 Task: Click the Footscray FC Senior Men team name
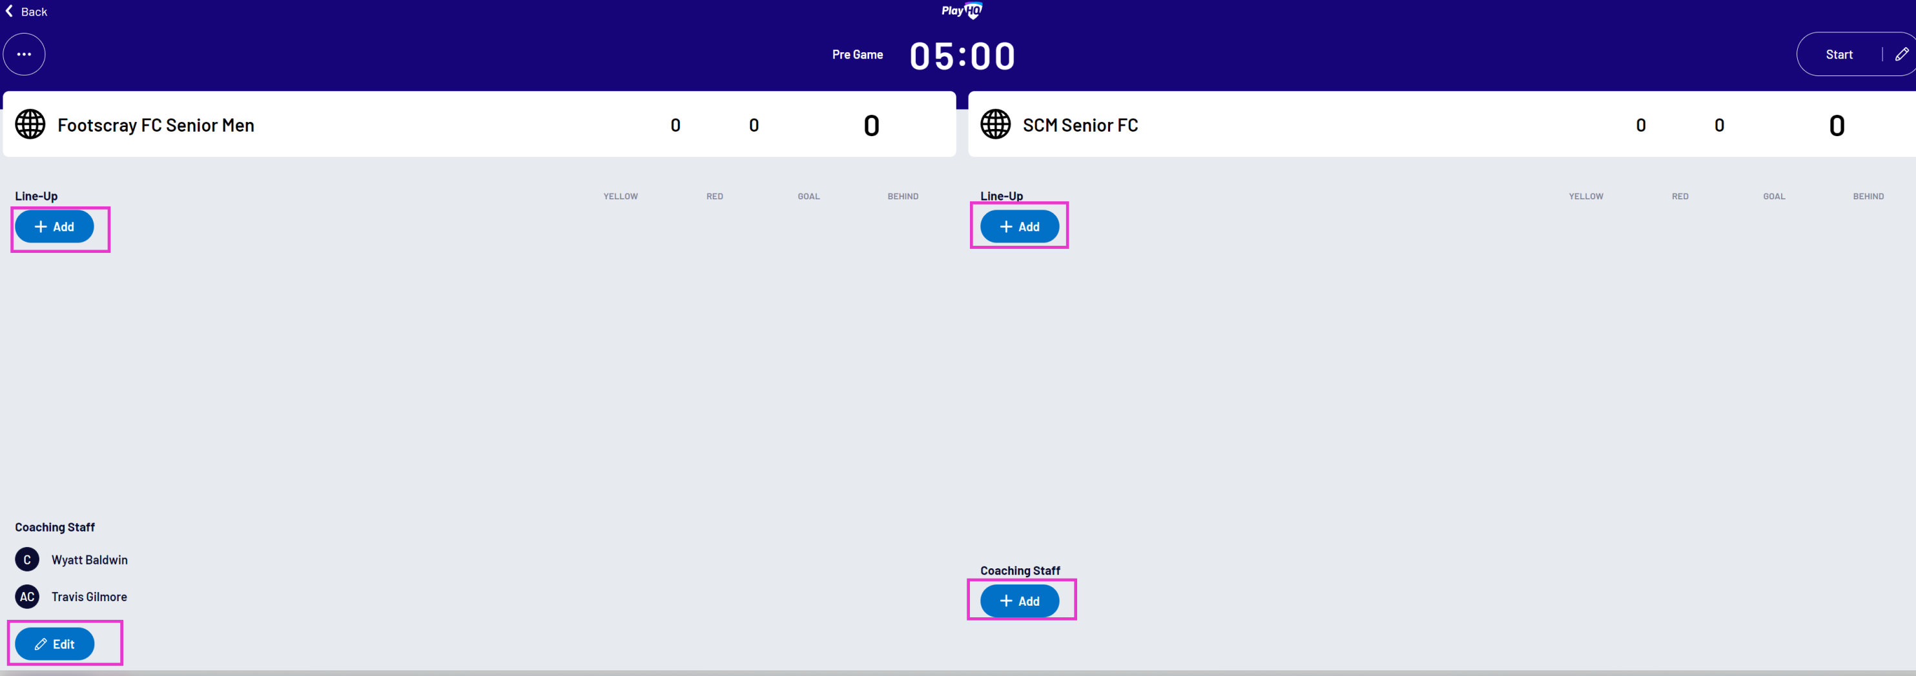[x=156, y=124]
